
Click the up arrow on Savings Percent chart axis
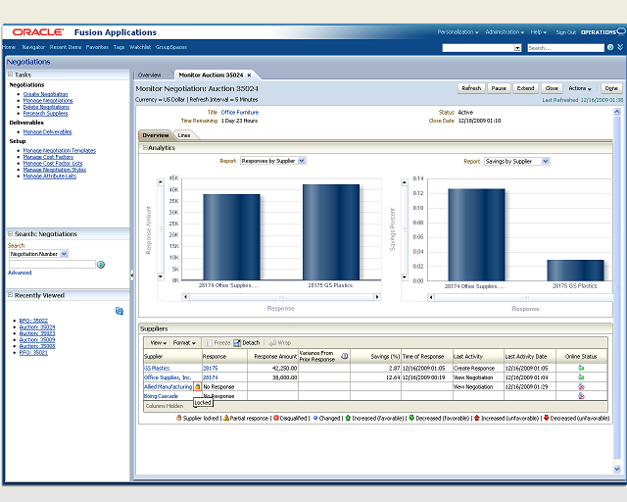click(405, 182)
